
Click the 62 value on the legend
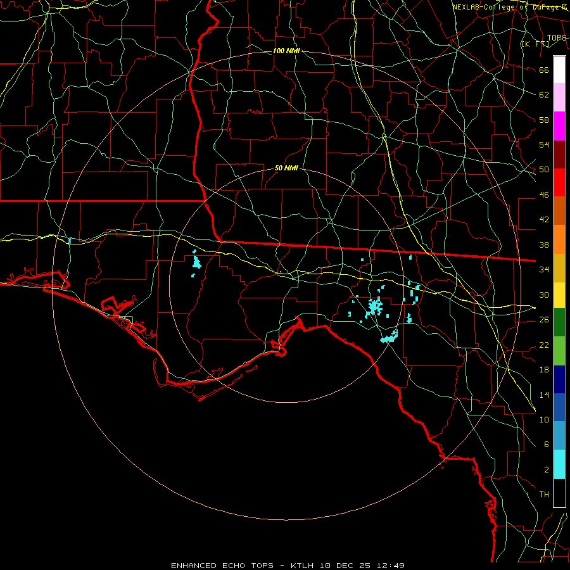(544, 95)
